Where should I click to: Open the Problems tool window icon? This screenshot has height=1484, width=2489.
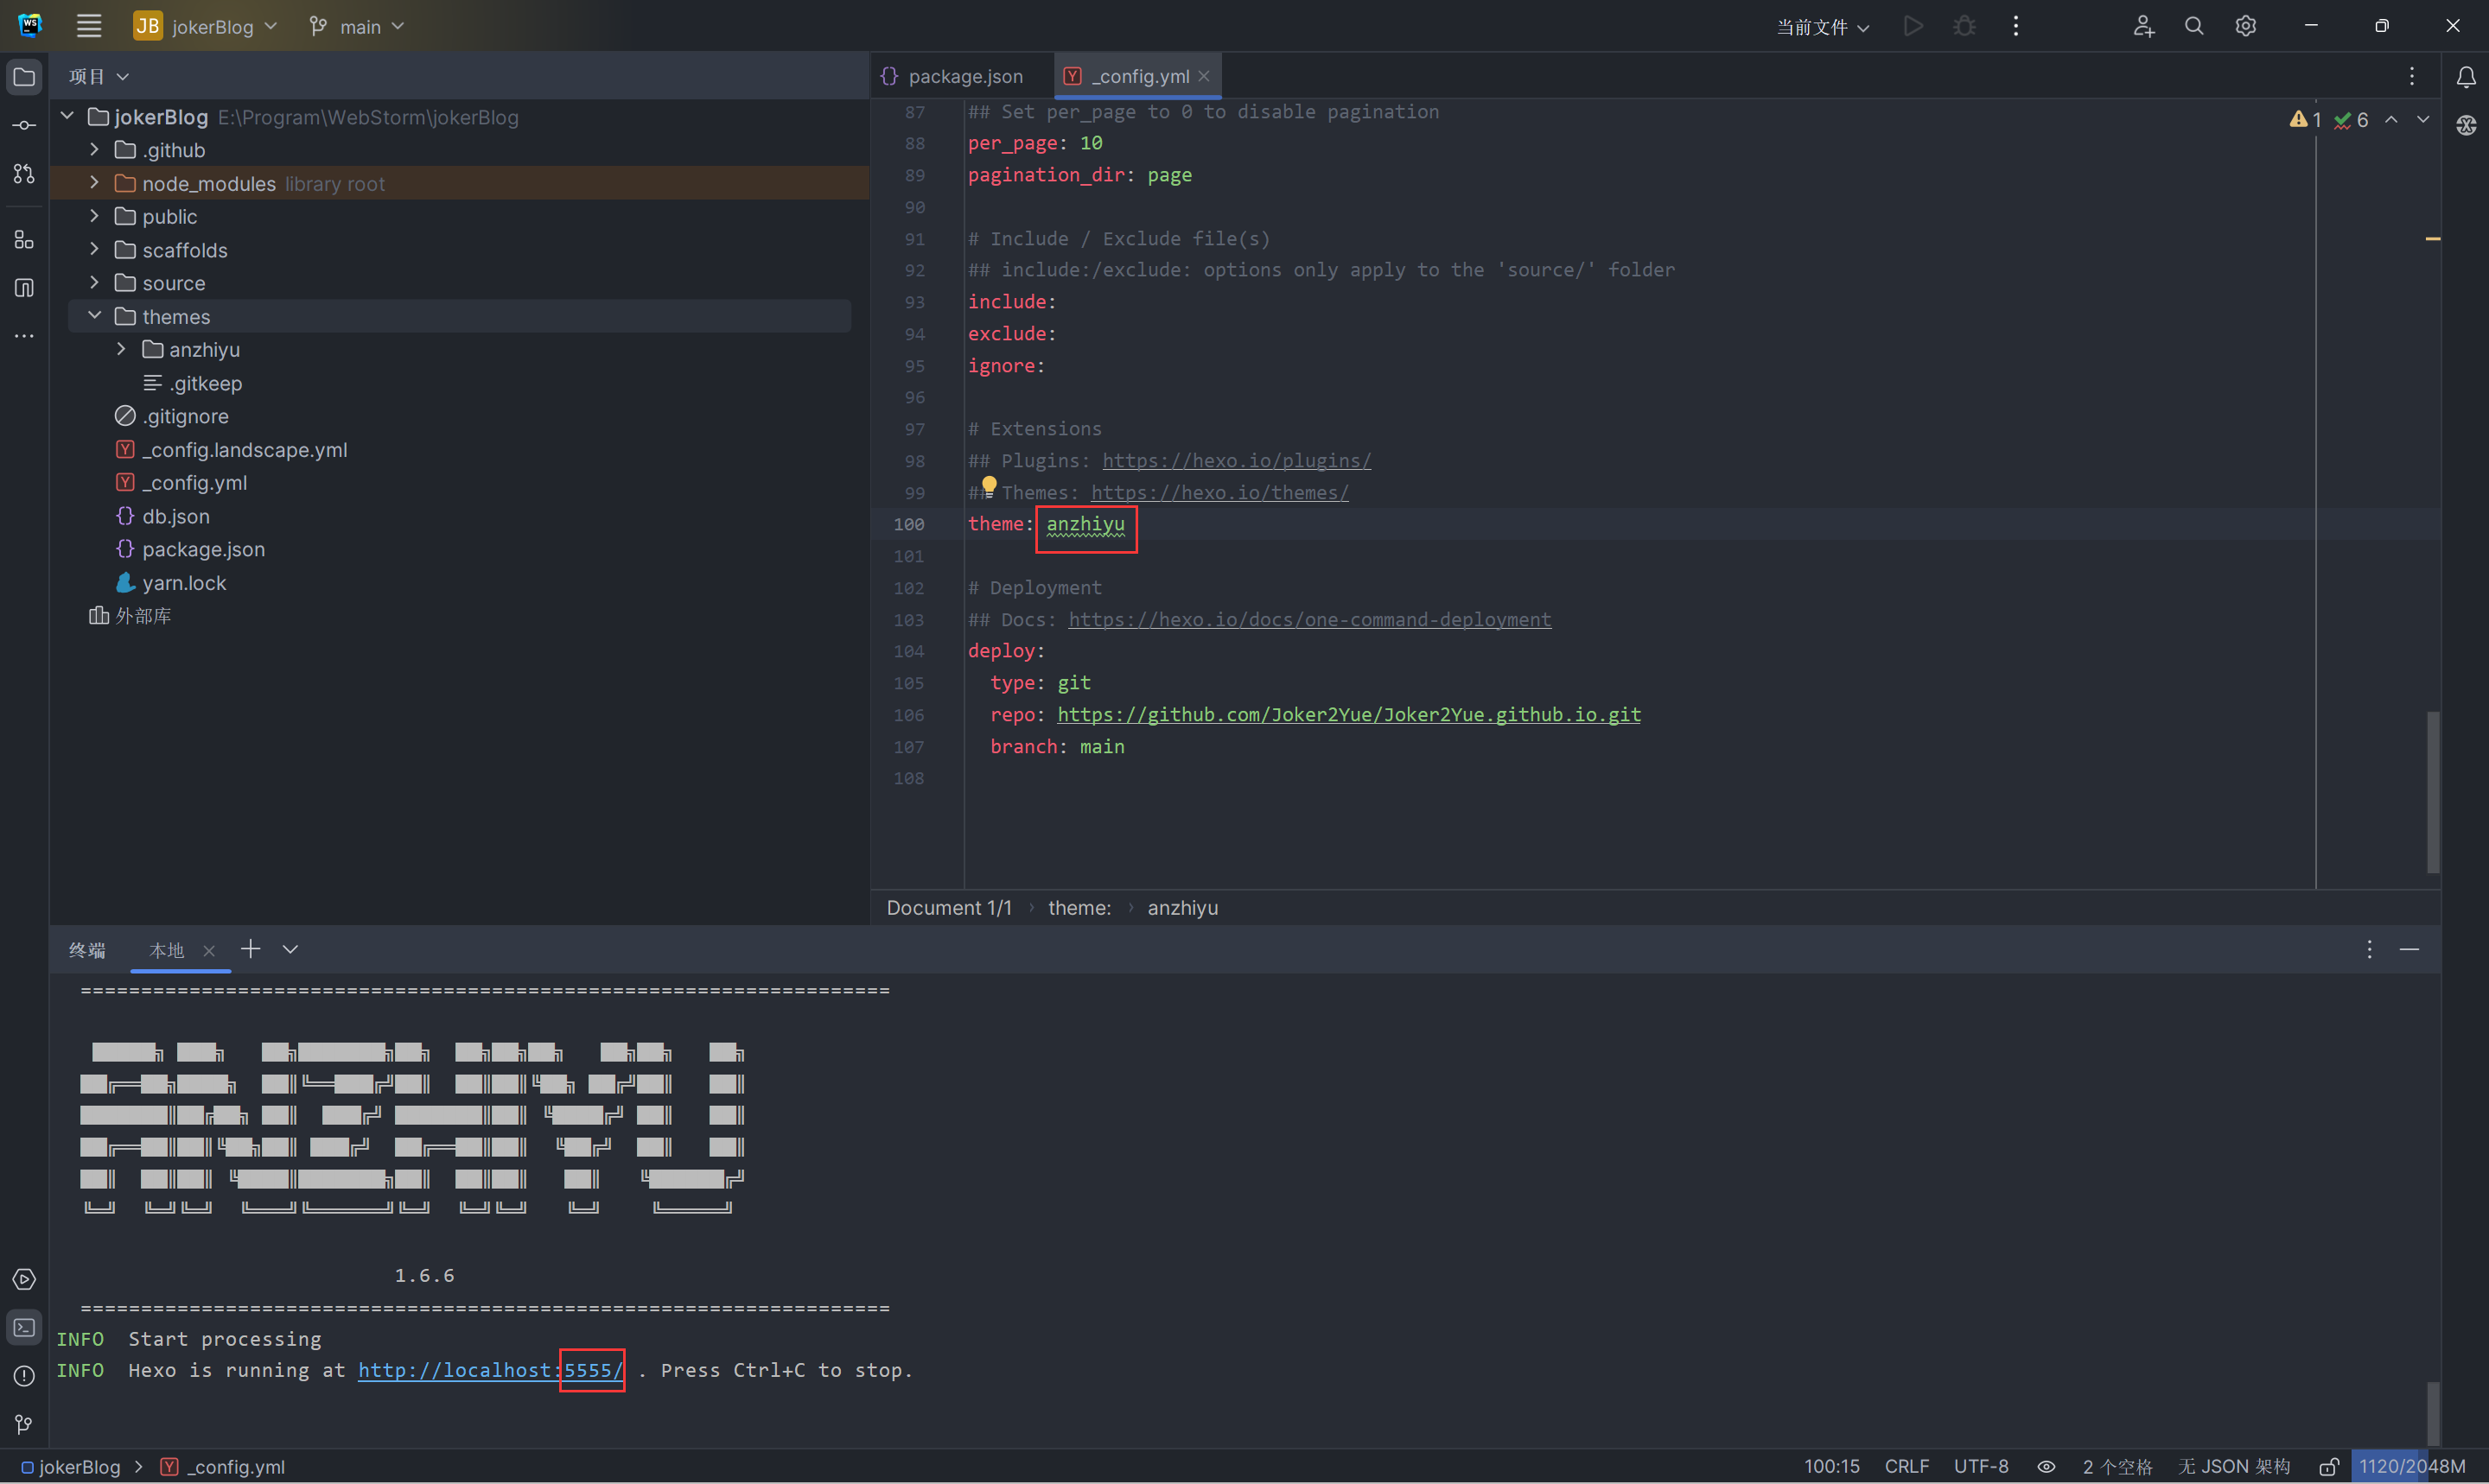24,1376
